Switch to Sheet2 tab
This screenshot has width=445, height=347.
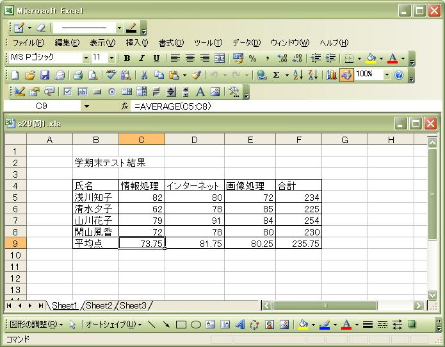click(99, 305)
